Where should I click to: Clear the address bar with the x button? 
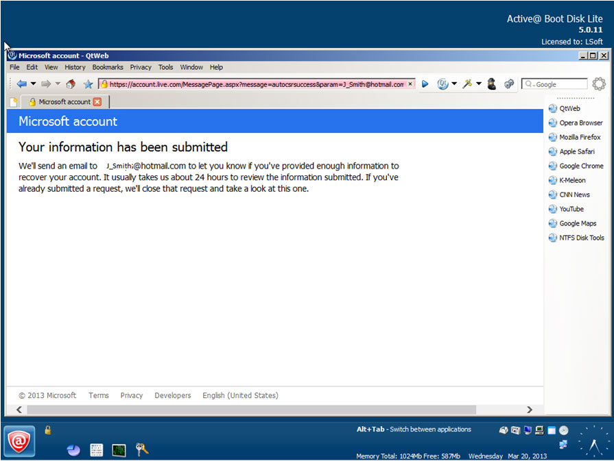(410, 84)
